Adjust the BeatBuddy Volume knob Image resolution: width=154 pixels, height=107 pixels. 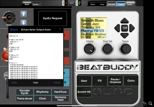point(90,49)
